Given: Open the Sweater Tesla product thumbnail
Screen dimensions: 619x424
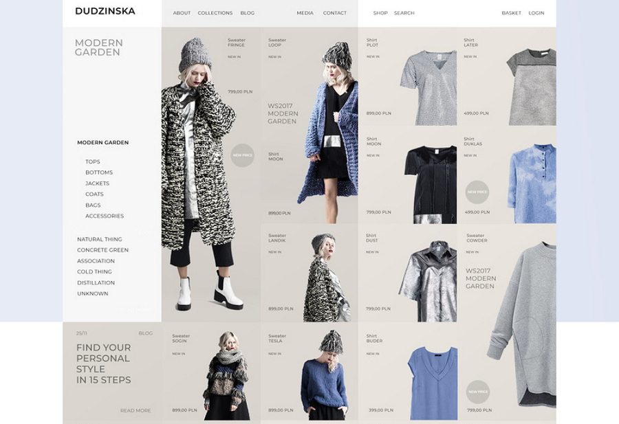Looking at the screenshot, I should [325, 375].
